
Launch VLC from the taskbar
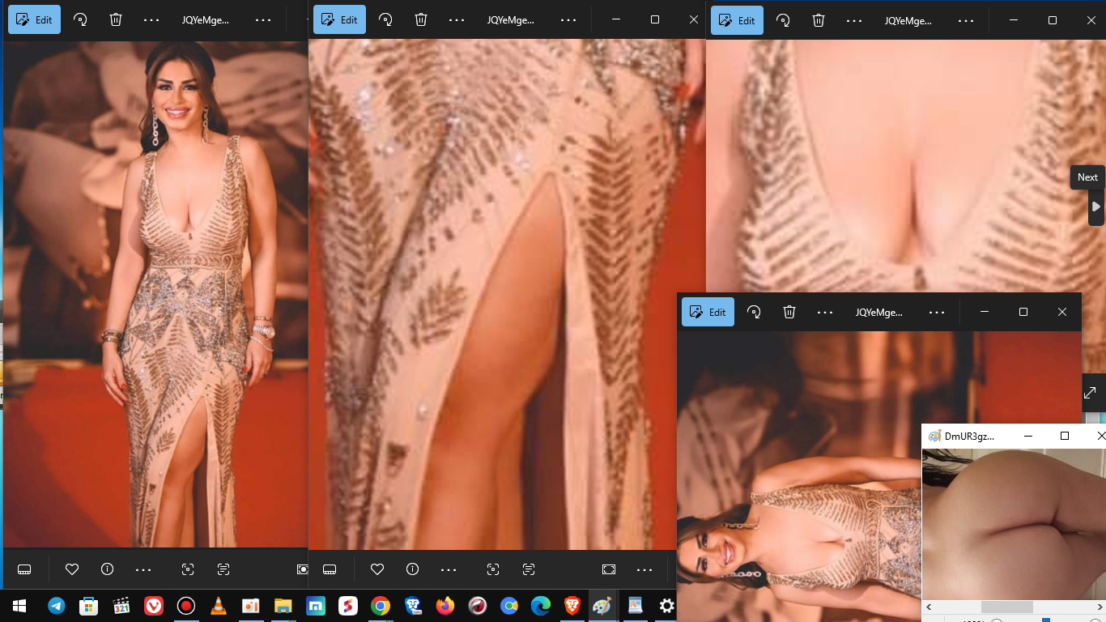219,606
